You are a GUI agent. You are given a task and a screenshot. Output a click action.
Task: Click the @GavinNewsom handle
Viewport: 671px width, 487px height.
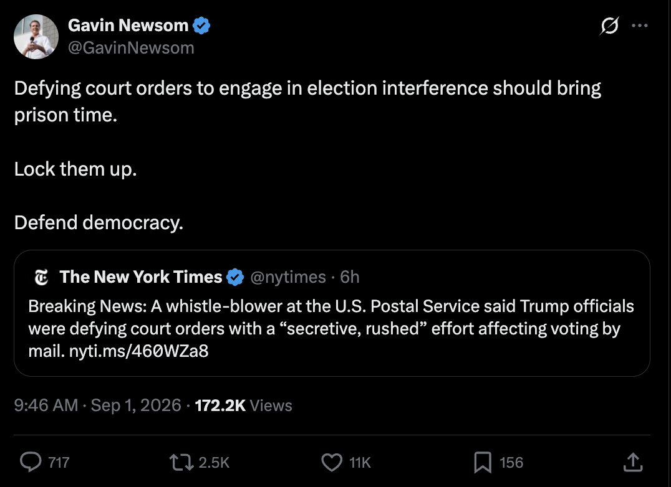[x=131, y=48]
